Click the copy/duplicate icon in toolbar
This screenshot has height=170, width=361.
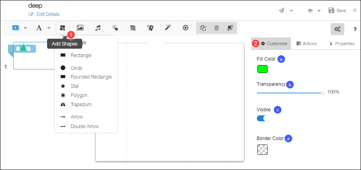pyautogui.click(x=203, y=28)
